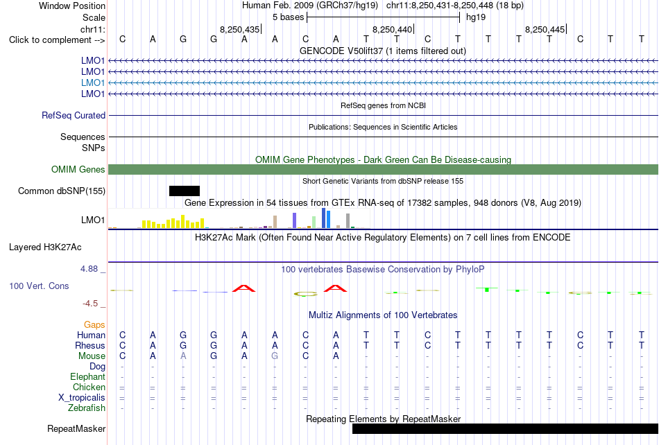Click the 'RepeatMasker' side label
The width and height of the screenshot is (659, 445).
click(x=76, y=428)
